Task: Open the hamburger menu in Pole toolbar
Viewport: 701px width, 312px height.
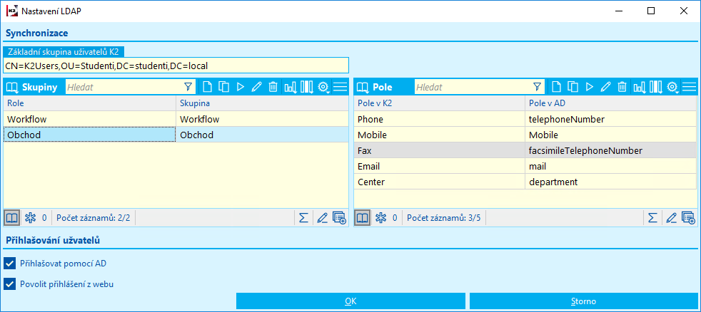Action: pos(690,87)
